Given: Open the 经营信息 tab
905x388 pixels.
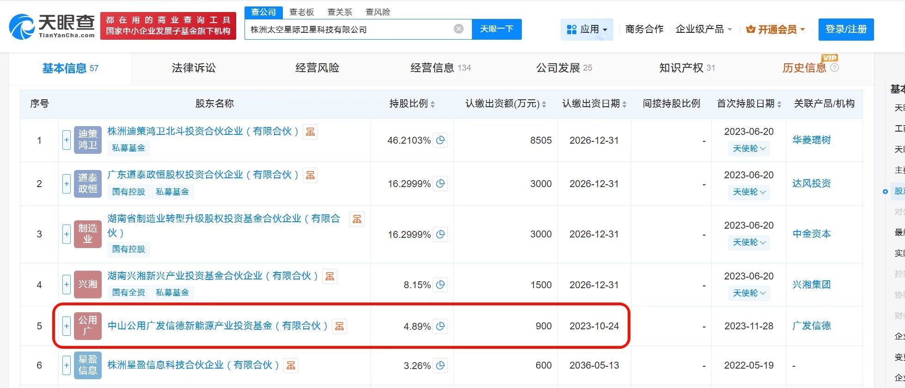Looking at the screenshot, I should click(x=440, y=68).
